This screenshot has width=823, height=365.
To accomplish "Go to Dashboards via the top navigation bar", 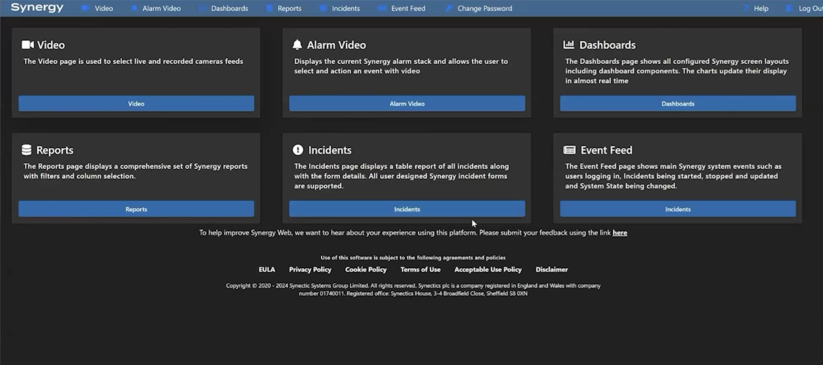I will 224,8.
